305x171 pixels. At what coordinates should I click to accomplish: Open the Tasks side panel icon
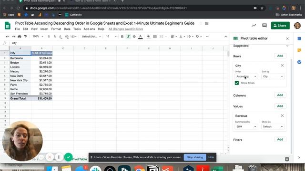click(x=299, y=62)
